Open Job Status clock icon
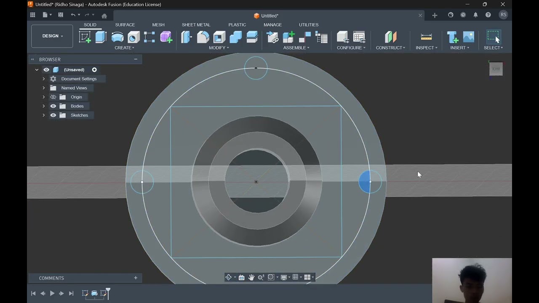 click(463, 15)
